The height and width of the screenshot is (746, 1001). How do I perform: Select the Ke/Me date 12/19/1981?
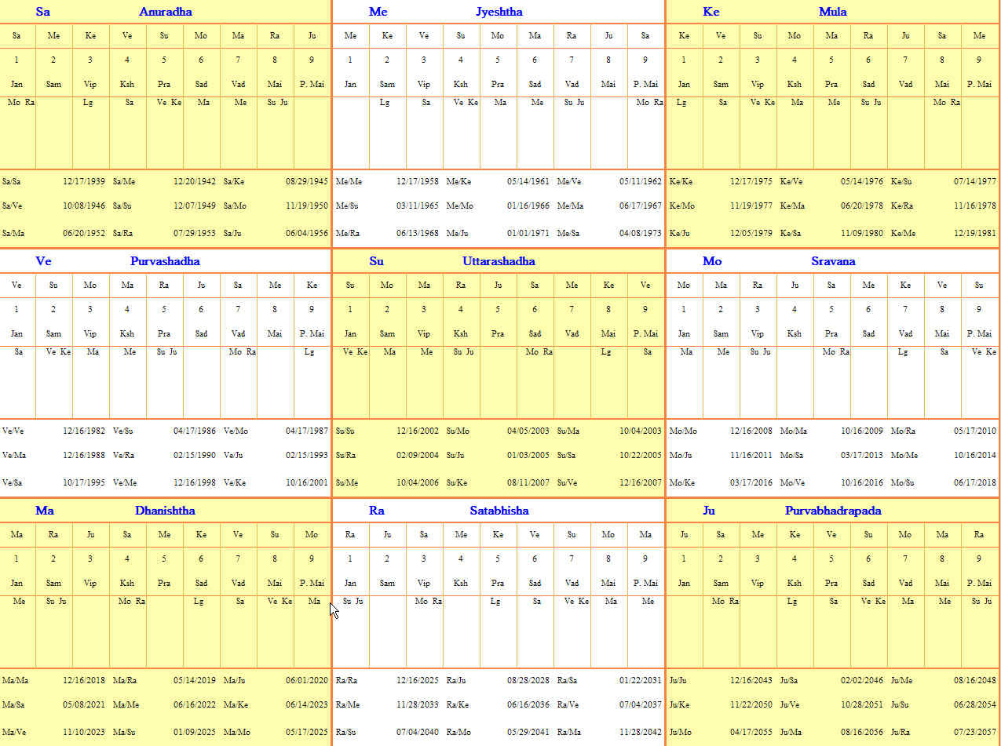[x=975, y=233]
